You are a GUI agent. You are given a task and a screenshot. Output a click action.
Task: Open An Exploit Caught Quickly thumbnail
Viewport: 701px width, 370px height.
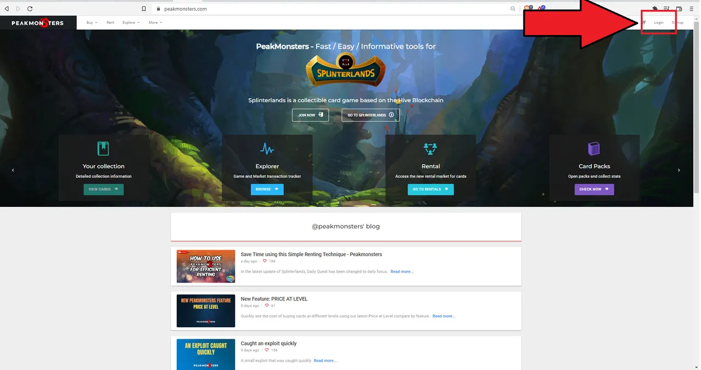[x=206, y=354]
